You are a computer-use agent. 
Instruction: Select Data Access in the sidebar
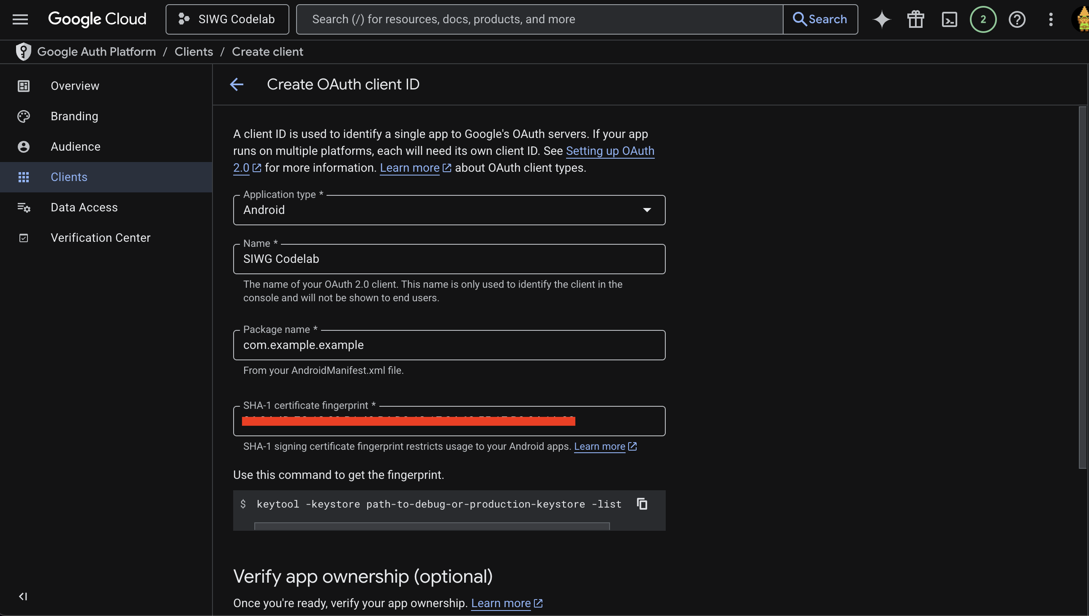(x=84, y=207)
